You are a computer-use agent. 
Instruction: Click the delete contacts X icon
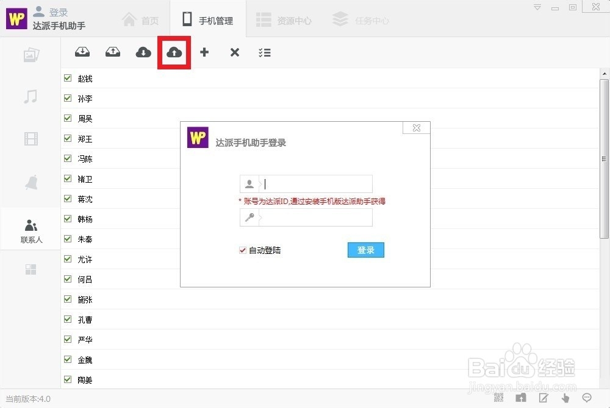tap(235, 52)
